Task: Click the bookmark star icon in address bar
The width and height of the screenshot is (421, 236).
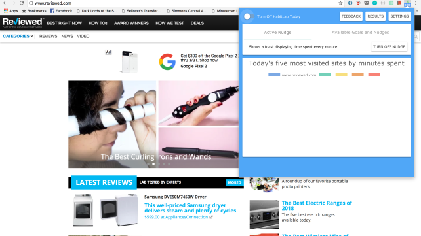Action: tap(340, 3)
